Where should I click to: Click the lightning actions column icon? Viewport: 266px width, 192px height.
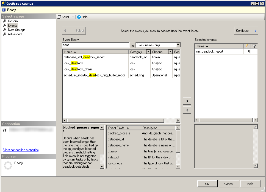(247, 46)
